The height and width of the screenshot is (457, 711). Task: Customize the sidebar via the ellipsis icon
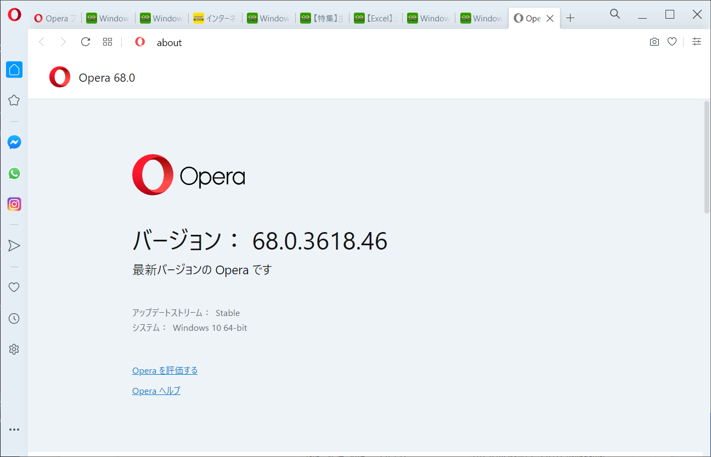click(14, 429)
